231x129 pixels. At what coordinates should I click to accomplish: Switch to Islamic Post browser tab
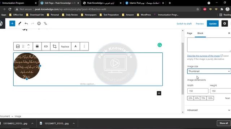click(x=145, y=3)
